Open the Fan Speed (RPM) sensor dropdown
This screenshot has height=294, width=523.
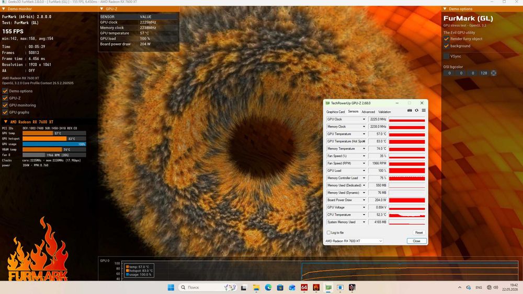pos(364,163)
